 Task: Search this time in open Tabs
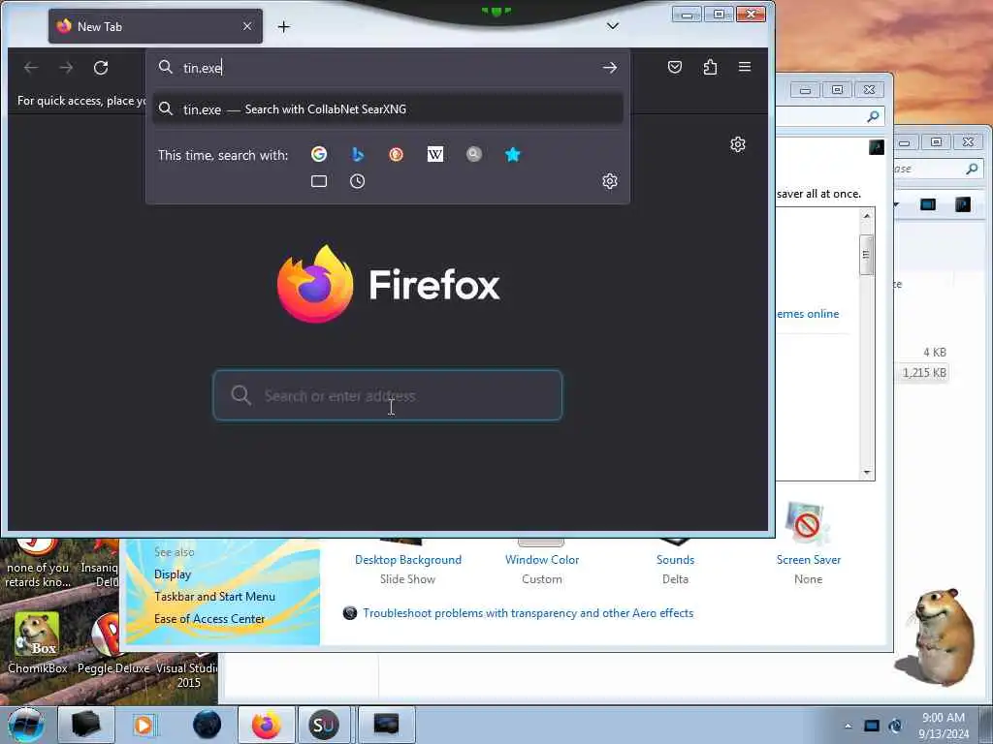(x=319, y=181)
